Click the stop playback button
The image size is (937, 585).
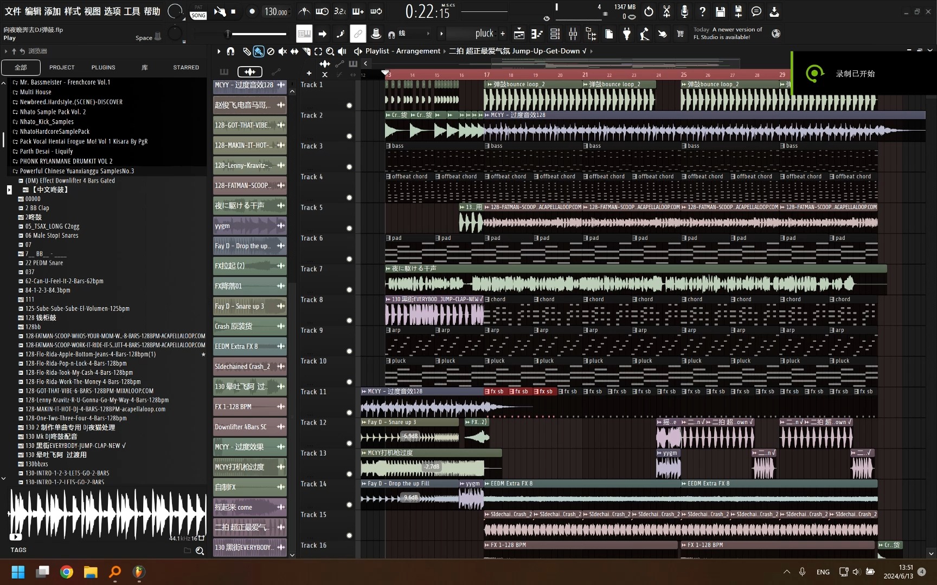tap(233, 11)
